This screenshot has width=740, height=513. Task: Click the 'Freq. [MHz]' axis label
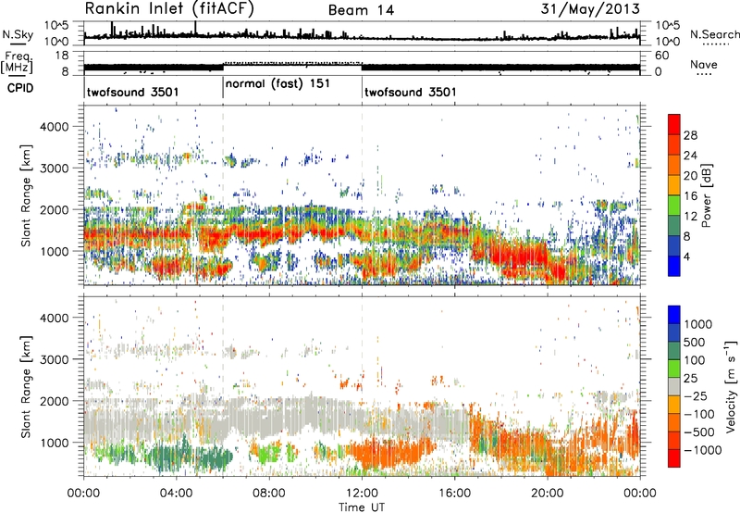(18, 62)
